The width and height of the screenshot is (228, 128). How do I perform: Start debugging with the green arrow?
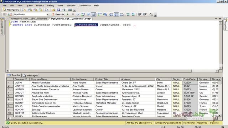pyautogui.click(x=68, y=14)
